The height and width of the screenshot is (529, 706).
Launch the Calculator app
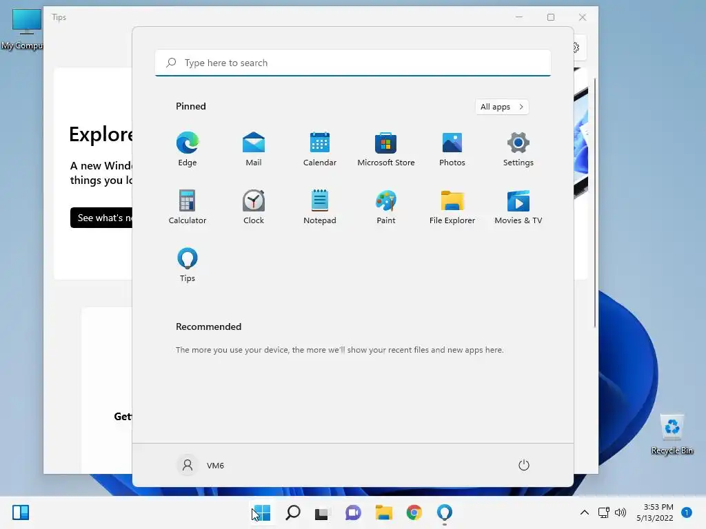pyautogui.click(x=188, y=207)
